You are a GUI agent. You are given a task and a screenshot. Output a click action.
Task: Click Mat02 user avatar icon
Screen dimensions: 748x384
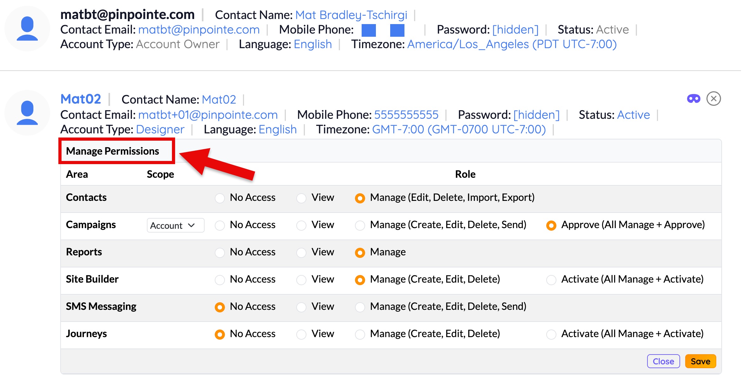coord(27,113)
